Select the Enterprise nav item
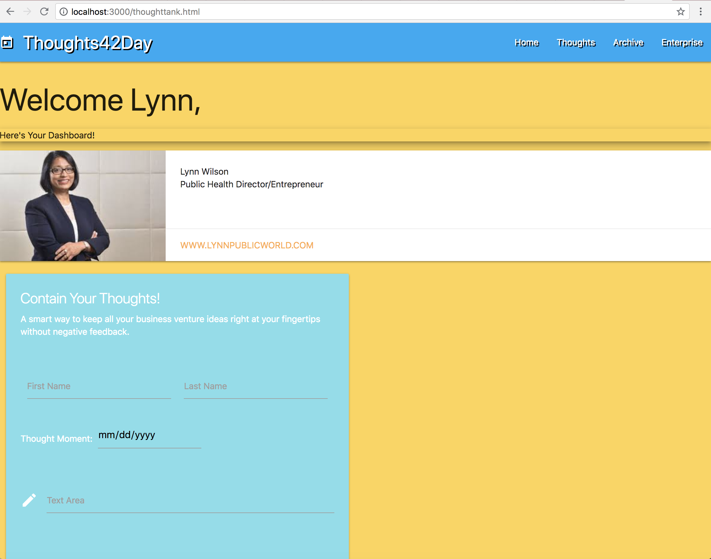711x559 pixels. click(682, 43)
